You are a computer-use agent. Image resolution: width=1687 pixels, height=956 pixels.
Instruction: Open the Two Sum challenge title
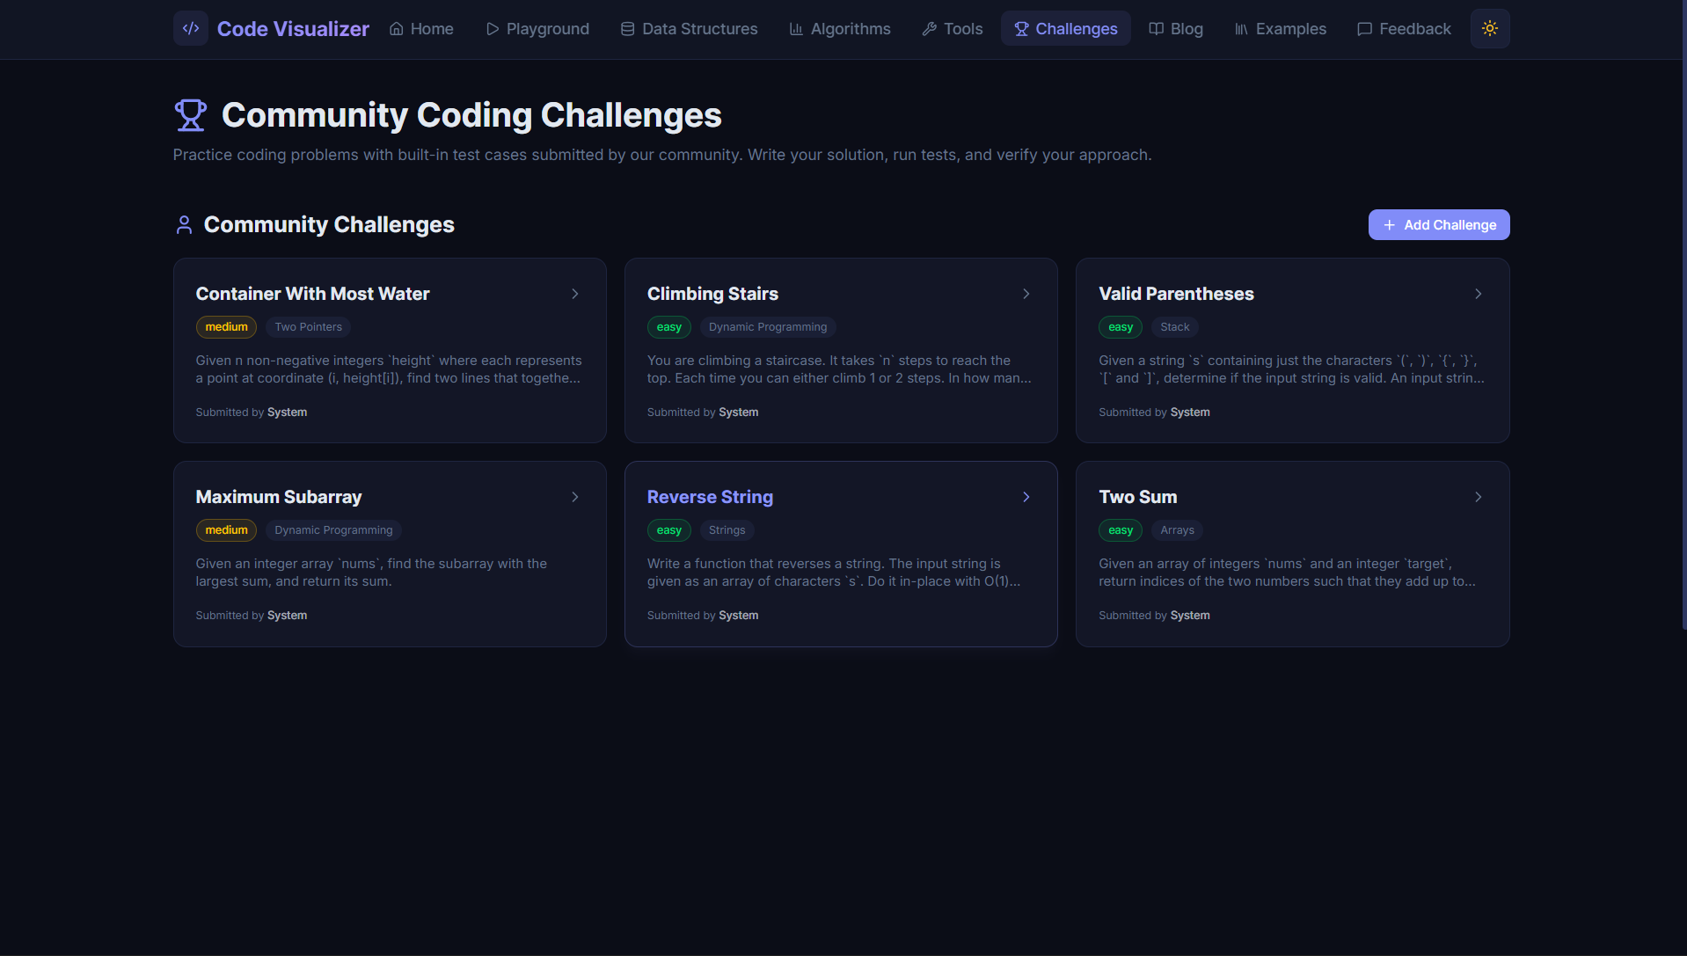[x=1137, y=497]
